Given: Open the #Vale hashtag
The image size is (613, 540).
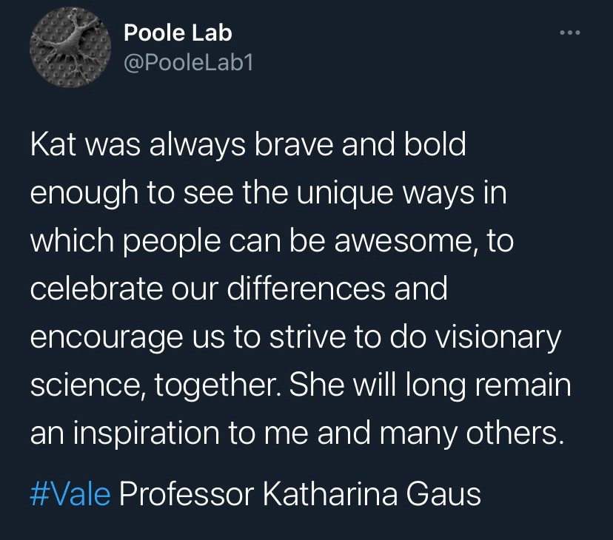Looking at the screenshot, I should click(70, 494).
